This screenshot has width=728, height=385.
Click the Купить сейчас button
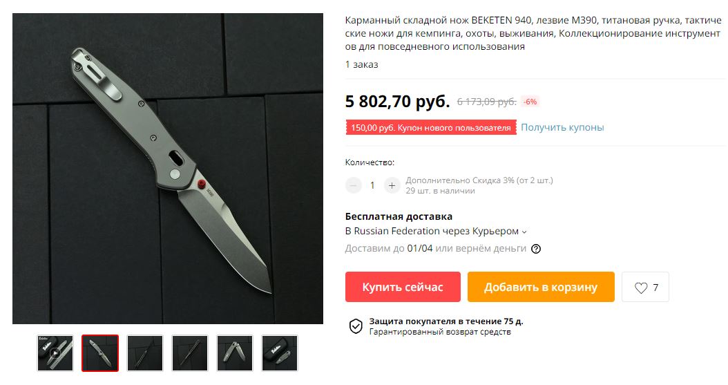click(x=403, y=287)
